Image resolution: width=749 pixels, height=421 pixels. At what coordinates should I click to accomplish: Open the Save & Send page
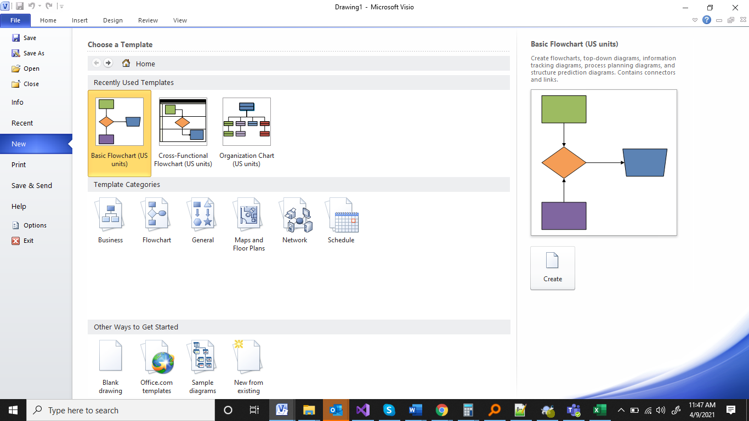36,186
